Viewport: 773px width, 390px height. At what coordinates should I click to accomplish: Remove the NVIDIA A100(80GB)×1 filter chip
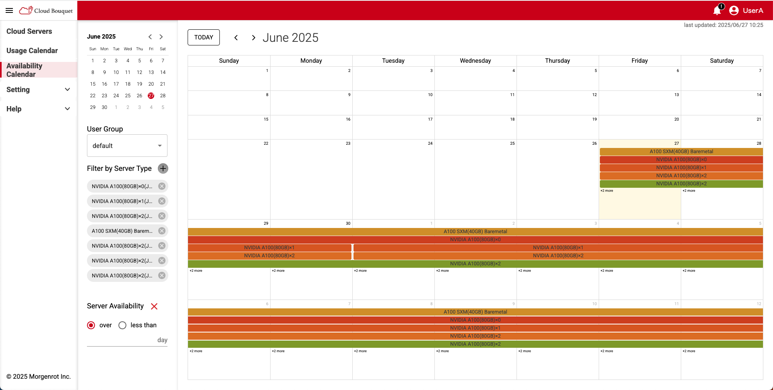(162, 201)
